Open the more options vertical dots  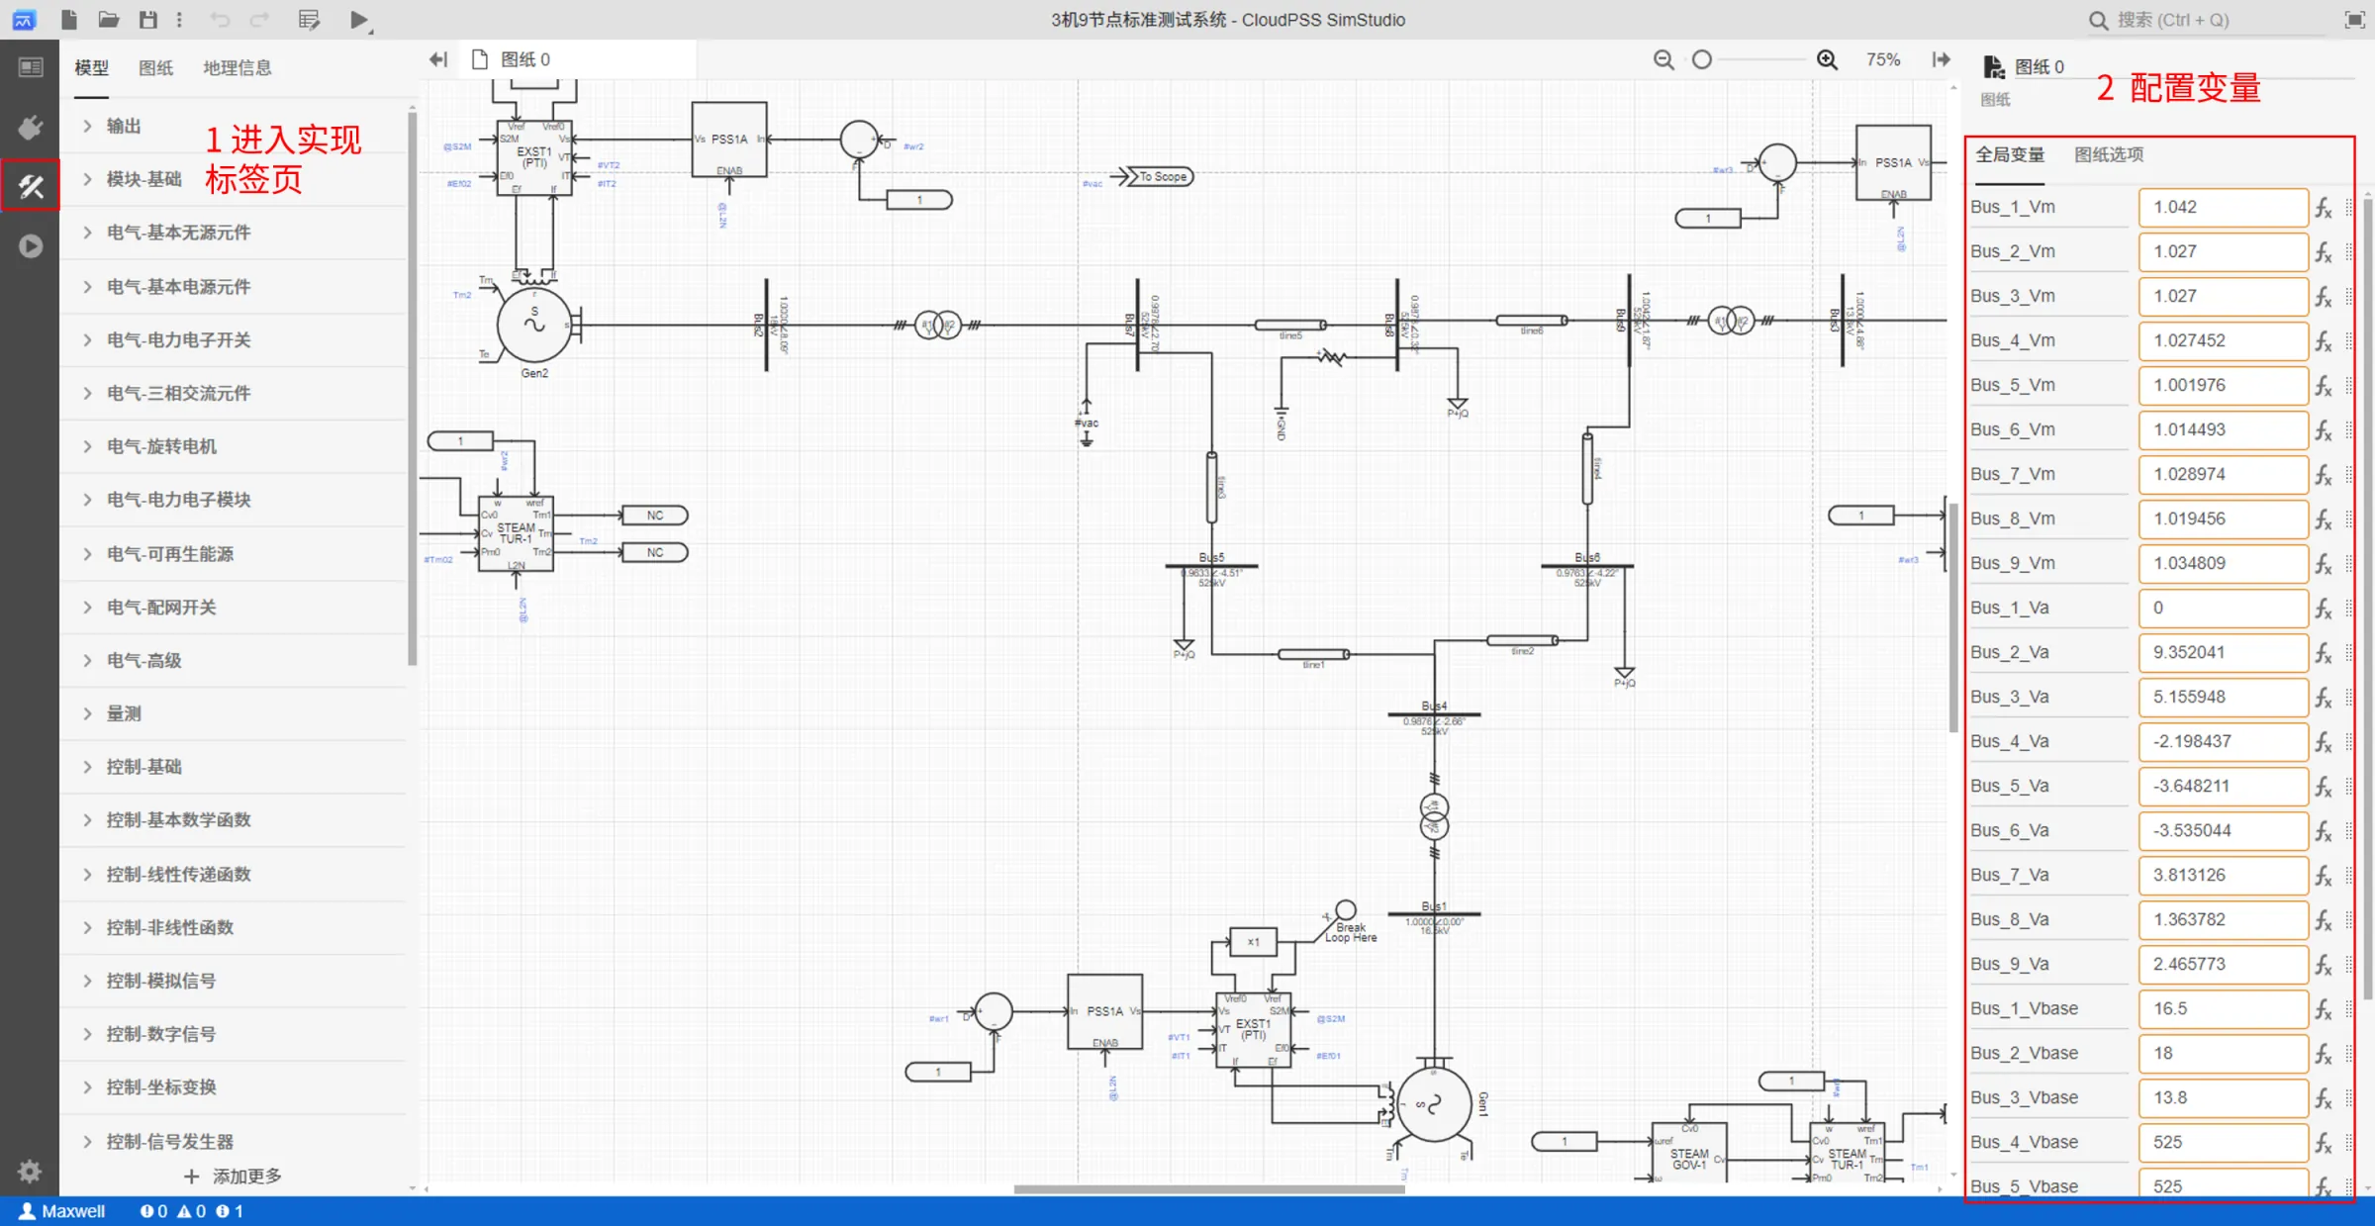pos(179,20)
